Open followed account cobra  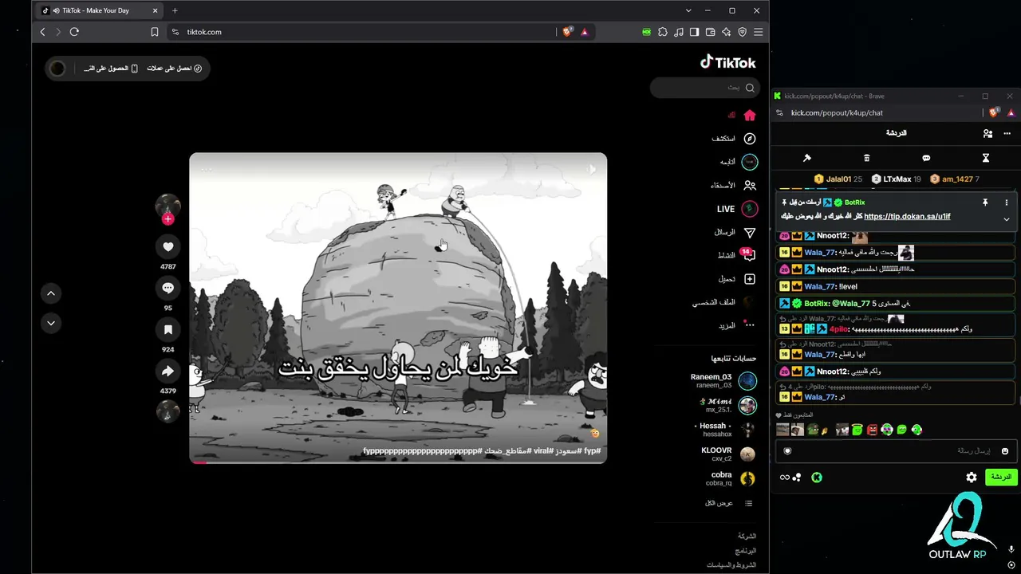730,478
